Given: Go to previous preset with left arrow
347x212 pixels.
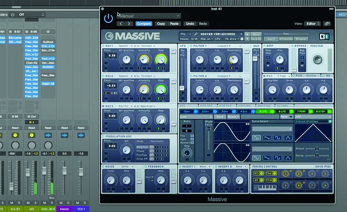Looking at the screenshot, I should click(121, 24).
